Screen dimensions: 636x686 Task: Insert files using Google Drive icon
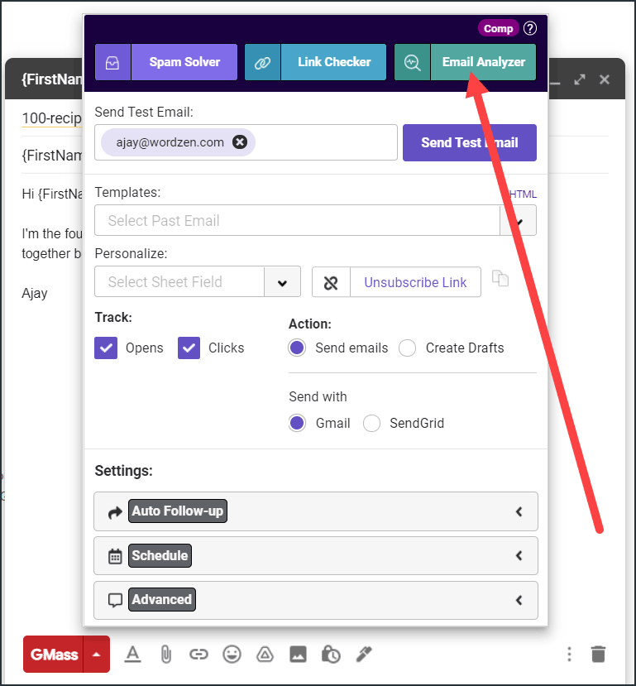(265, 655)
